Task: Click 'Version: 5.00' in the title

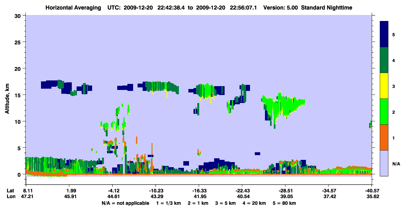Action: tap(280, 8)
